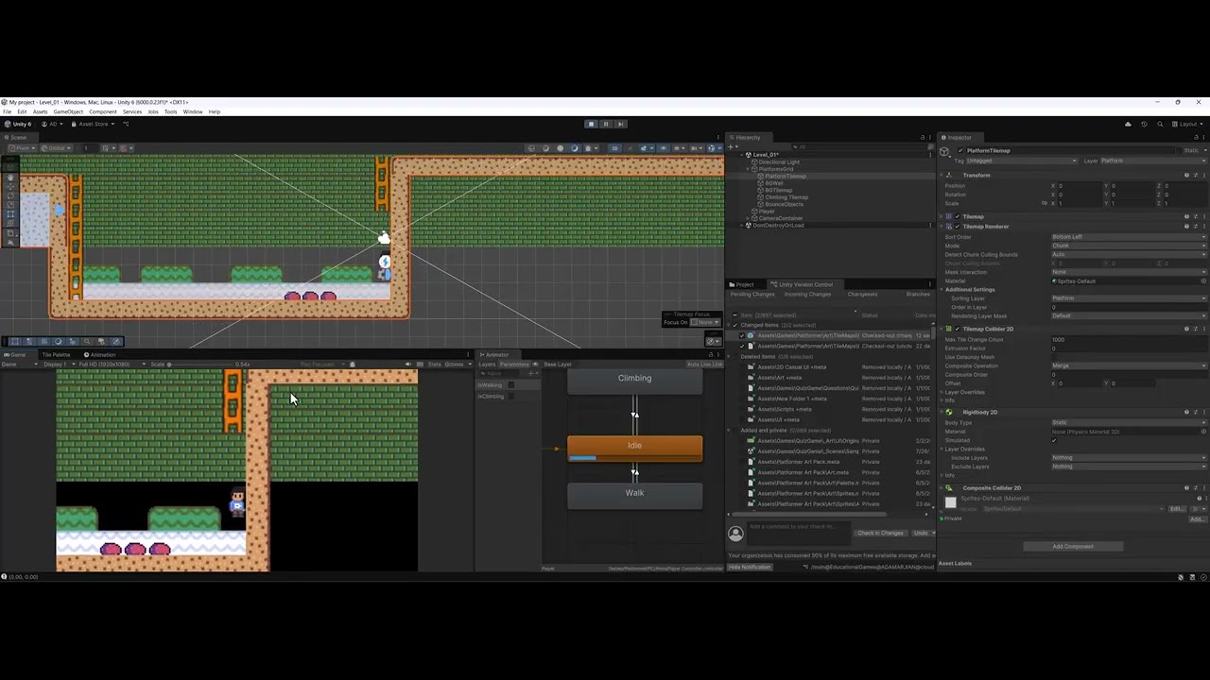The image size is (1210, 680).
Task: Click the Step frame button
Action: pyautogui.click(x=621, y=124)
